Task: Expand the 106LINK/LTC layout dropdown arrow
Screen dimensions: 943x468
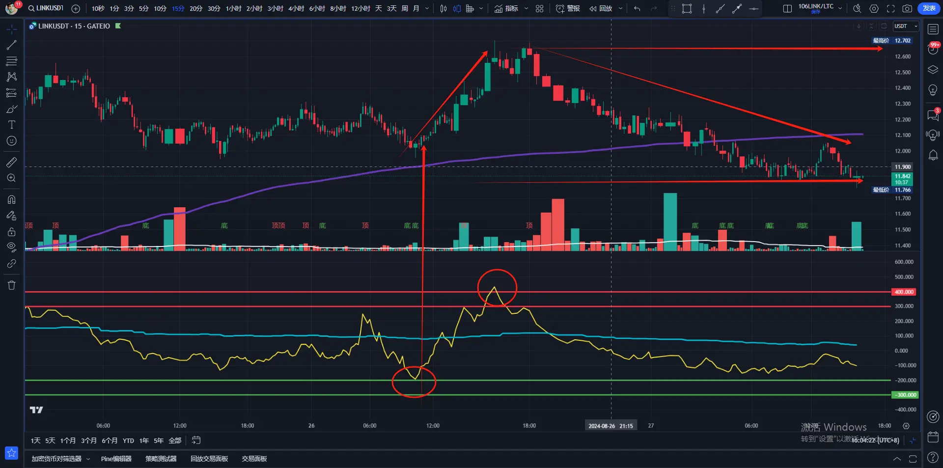Action: tap(840, 8)
